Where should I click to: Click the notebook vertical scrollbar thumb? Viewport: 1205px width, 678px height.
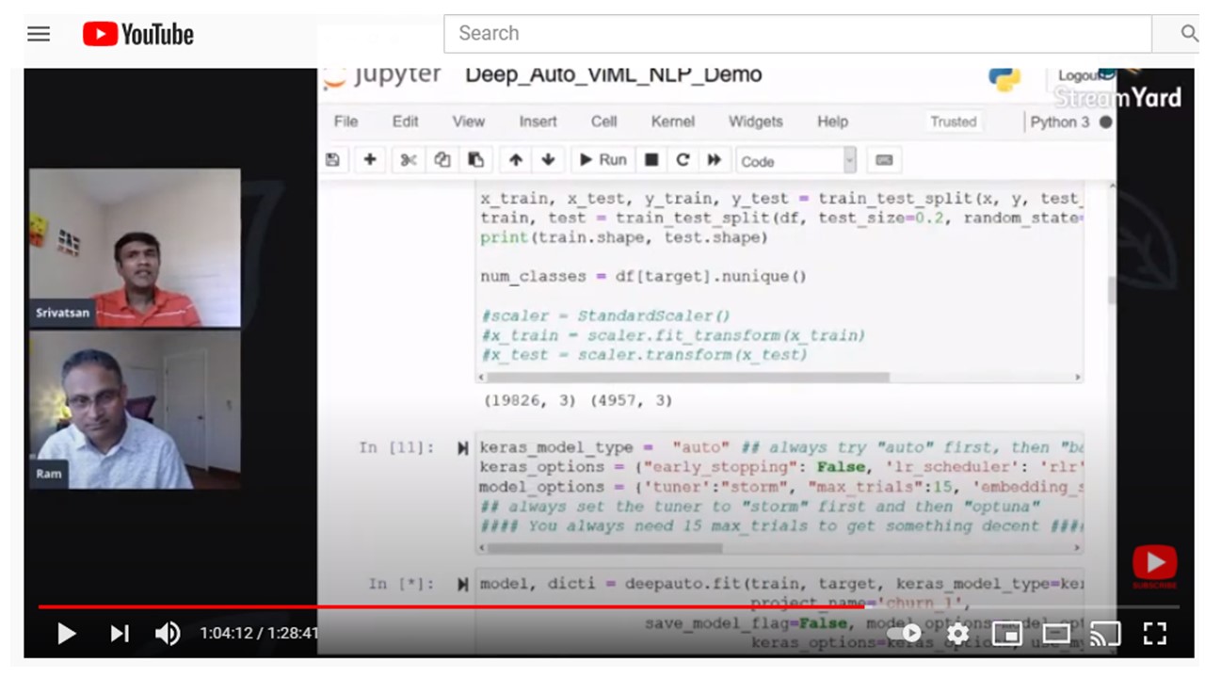[1112, 290]
